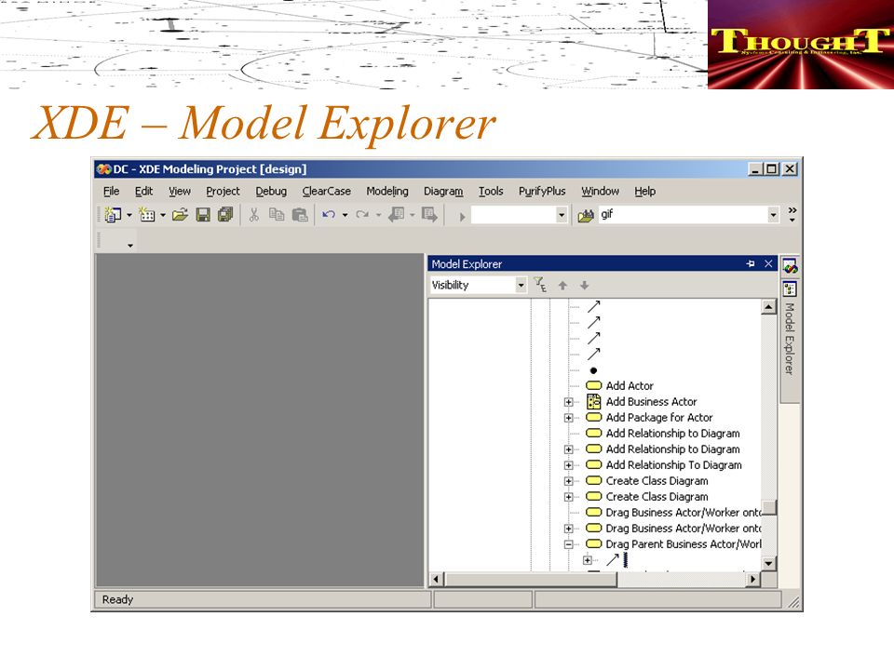This screenshot has width=894, height=670.
Task: Click the Save floppy disk icon
Action: click(203, 215)
